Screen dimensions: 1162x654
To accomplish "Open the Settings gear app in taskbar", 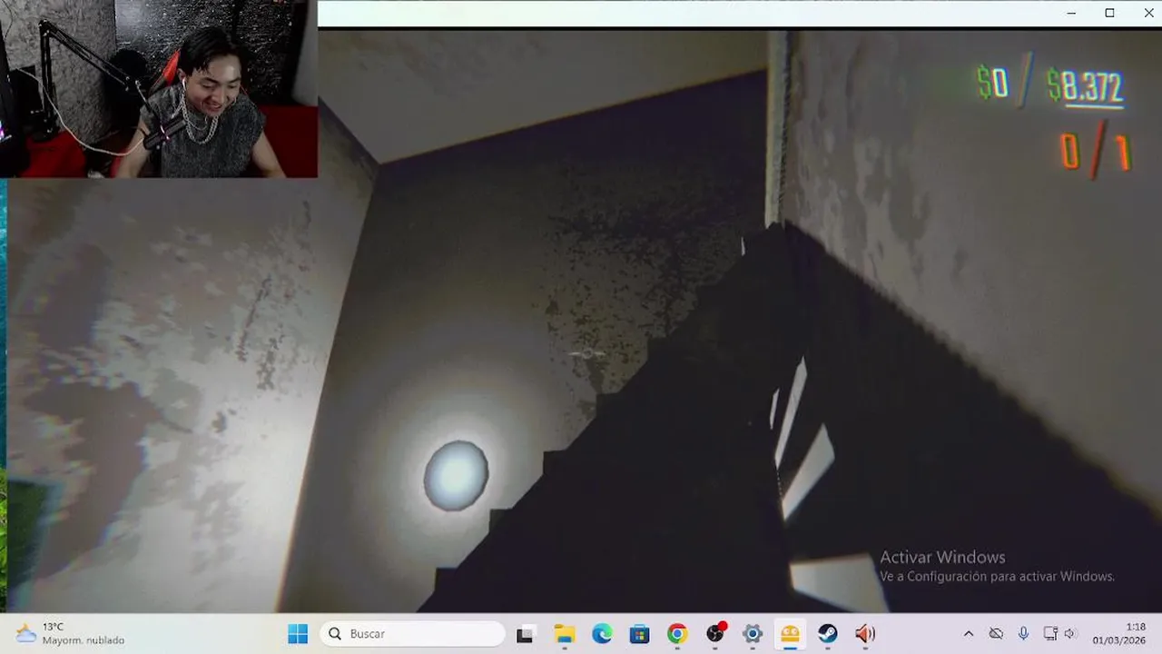I will pyautogui.click(x=753, y=634).
